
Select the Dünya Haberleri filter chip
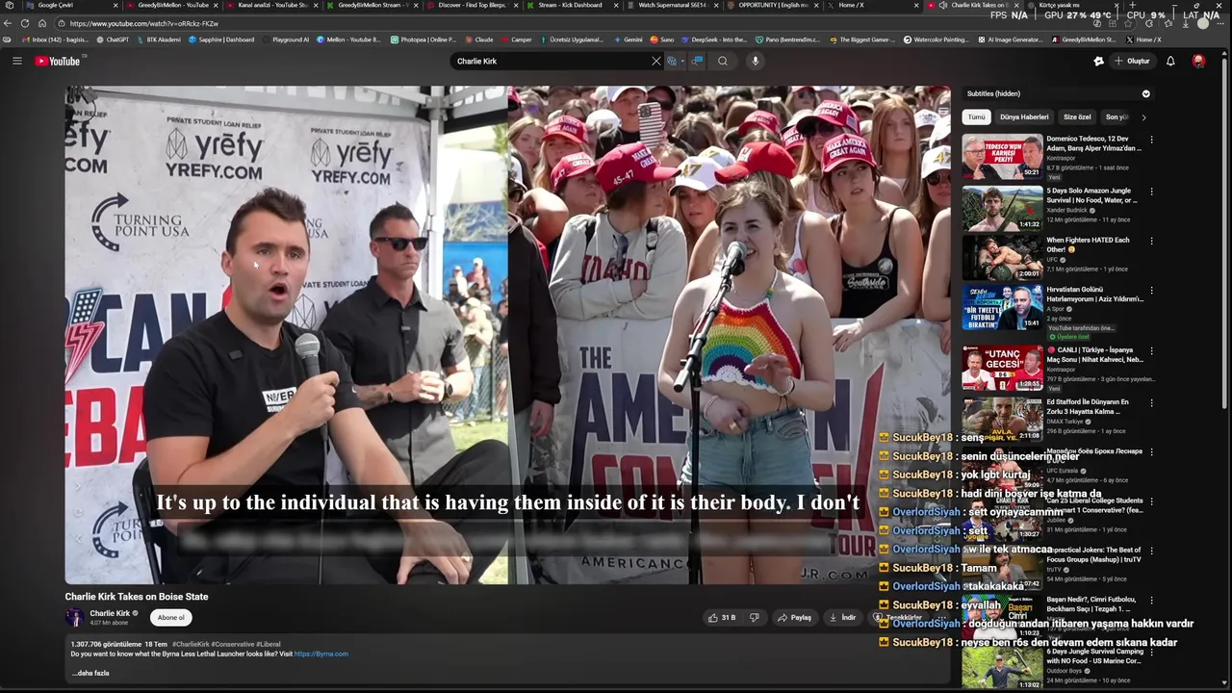(x=1024, y=116)
